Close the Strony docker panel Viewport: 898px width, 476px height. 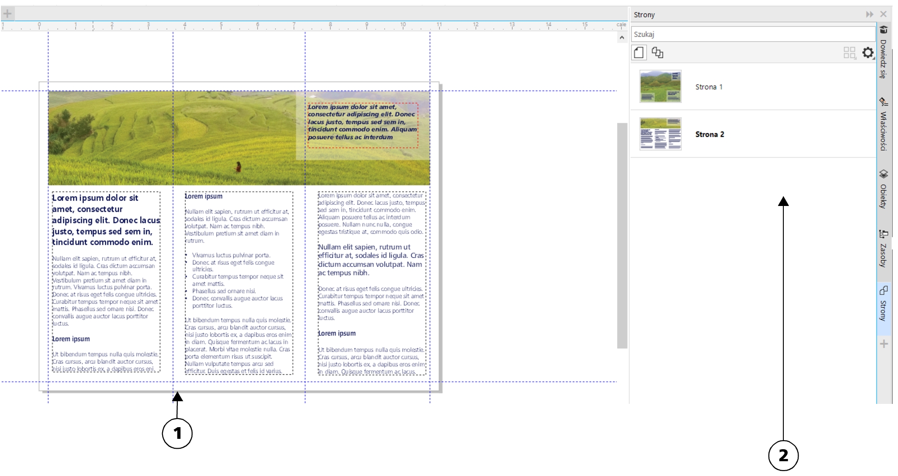coord(883,14)
